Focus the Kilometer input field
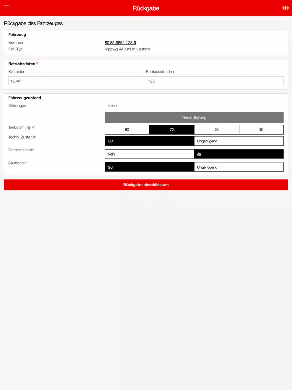 77,81
